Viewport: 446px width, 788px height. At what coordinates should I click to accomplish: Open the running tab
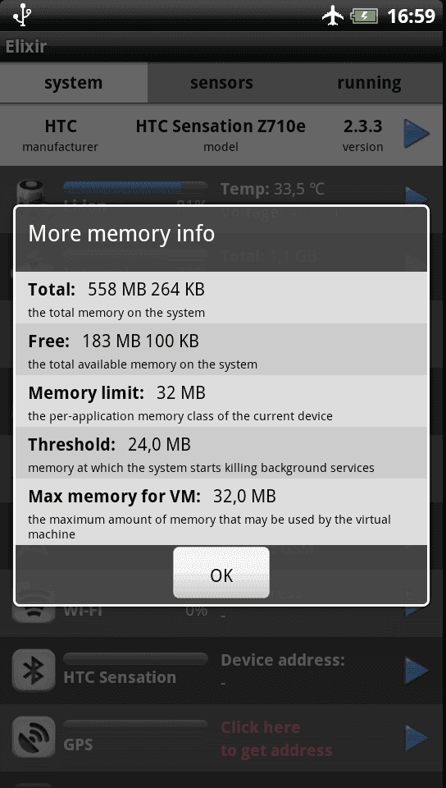(x=369, y=83)
